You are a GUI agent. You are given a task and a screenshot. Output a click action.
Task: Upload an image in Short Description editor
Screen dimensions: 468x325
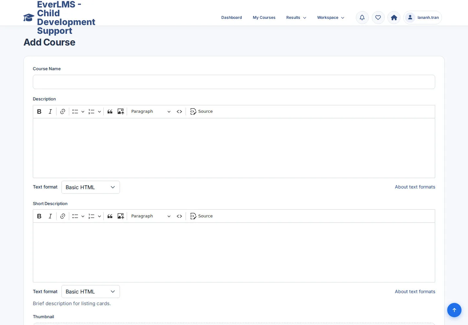(121, 216)
